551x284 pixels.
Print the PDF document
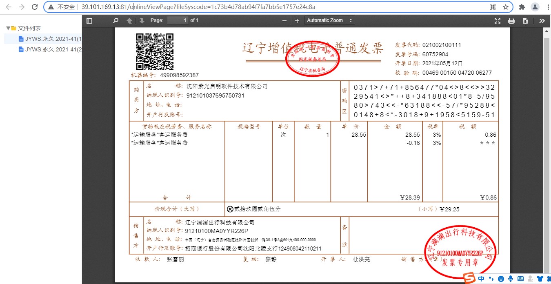point(511,20)
